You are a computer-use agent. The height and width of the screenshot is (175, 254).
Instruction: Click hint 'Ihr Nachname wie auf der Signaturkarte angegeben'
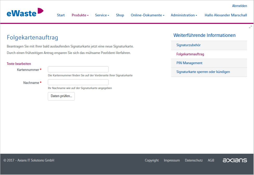click(80, 88)
